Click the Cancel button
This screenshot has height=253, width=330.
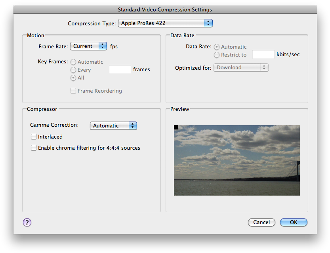point(261,222)
